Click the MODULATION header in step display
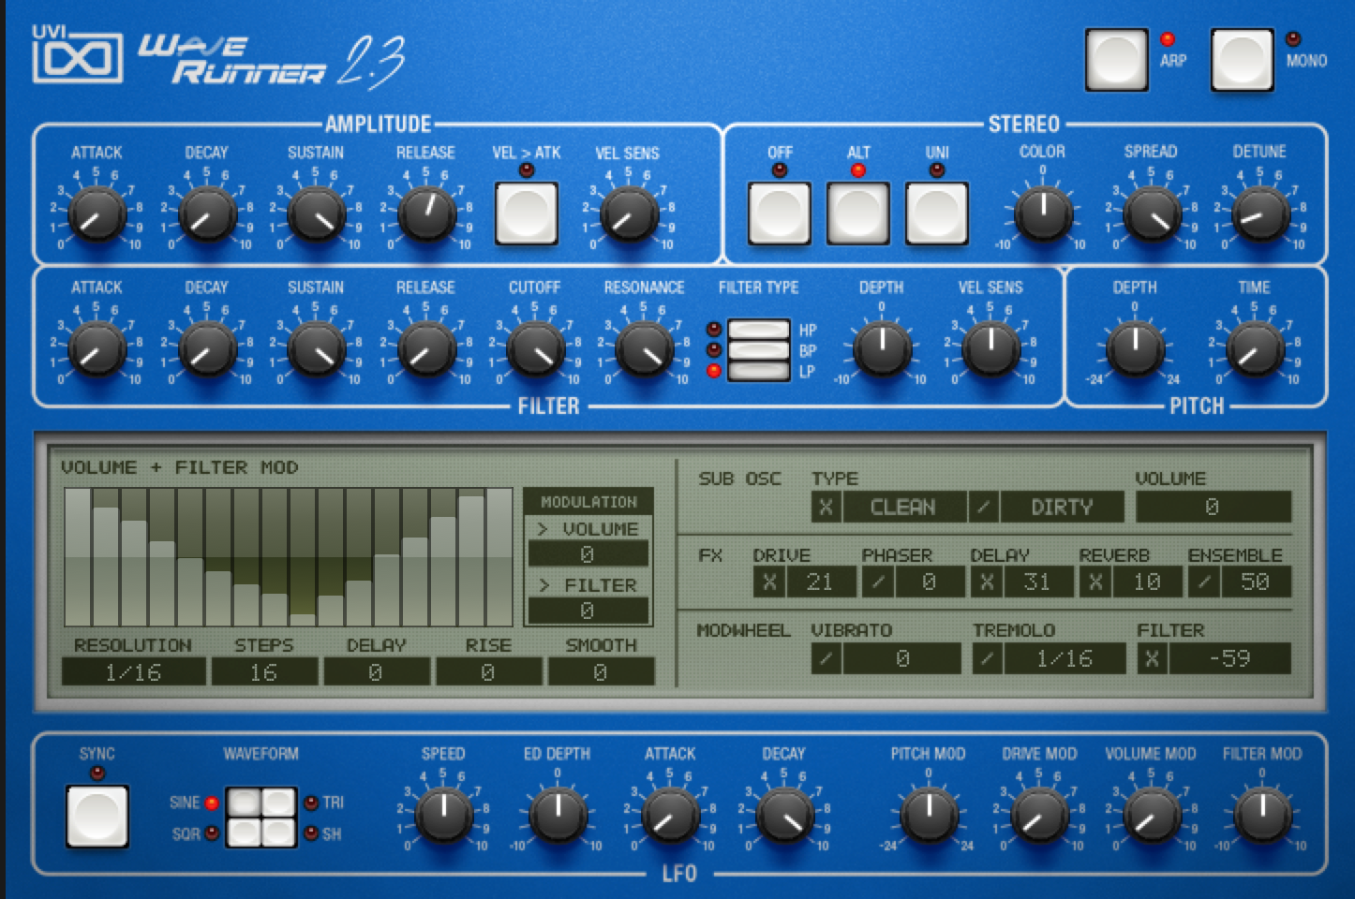 click(x=588, y=502)
